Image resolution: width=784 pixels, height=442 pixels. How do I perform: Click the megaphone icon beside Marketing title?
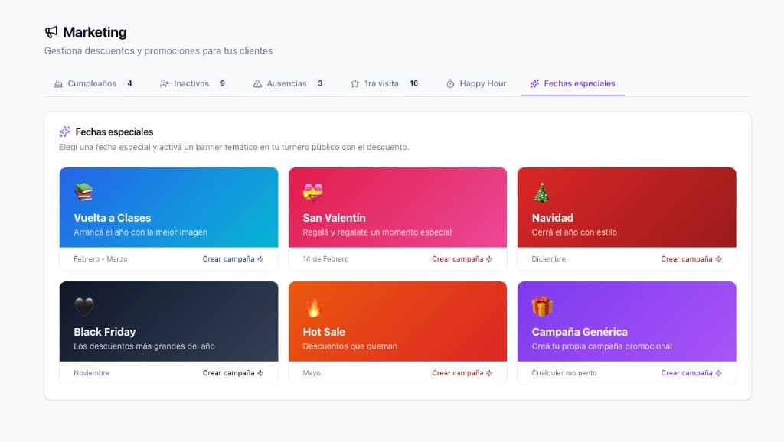(x=51, y=32)
